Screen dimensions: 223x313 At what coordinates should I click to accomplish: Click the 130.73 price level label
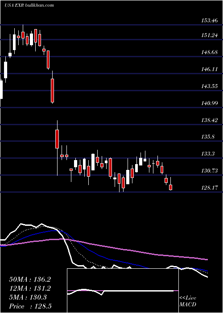point(210,171)
